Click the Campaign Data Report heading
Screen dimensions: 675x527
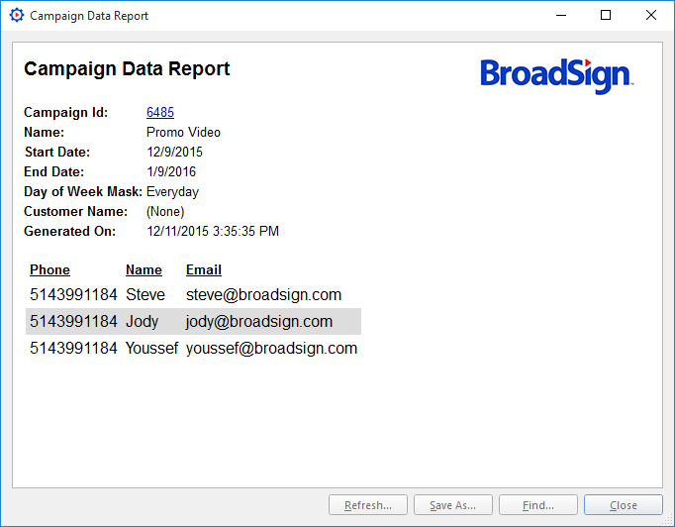pos(127,68)
